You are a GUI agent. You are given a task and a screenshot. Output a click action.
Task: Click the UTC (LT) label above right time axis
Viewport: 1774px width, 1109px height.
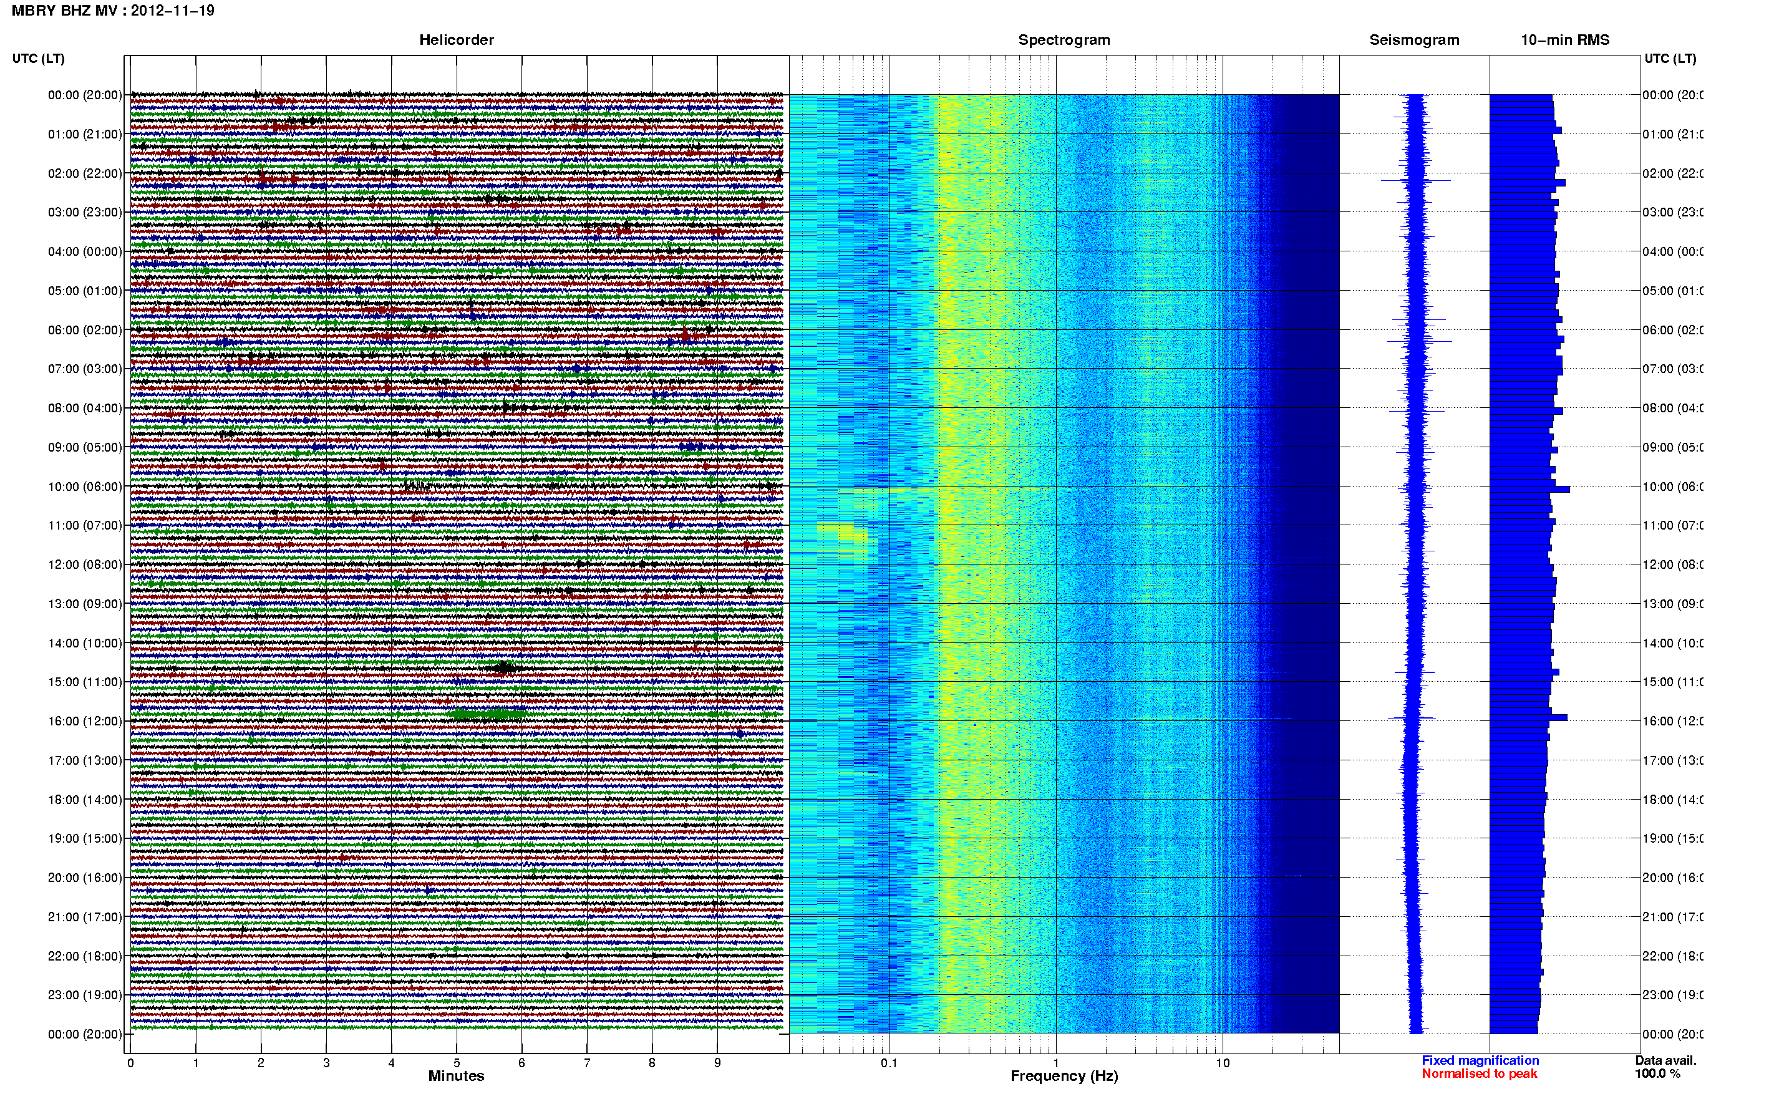click(x=1670, y=59)
